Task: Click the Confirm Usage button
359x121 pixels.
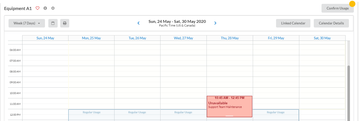Action: [x=337, y=8]
